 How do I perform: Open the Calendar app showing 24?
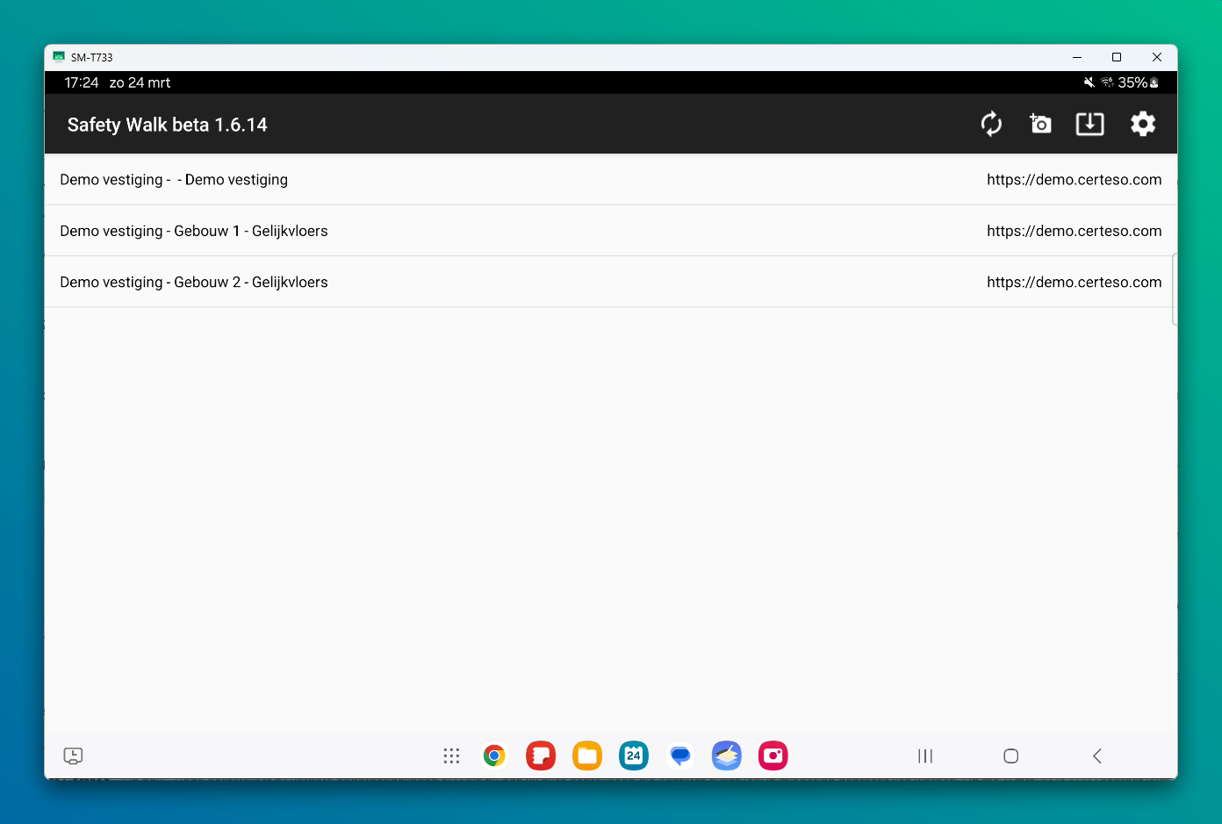tap(634, 756)
